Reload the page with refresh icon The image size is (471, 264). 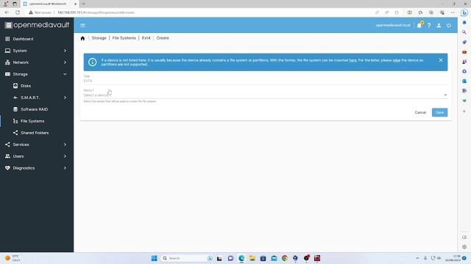click(x=18, y=12)
